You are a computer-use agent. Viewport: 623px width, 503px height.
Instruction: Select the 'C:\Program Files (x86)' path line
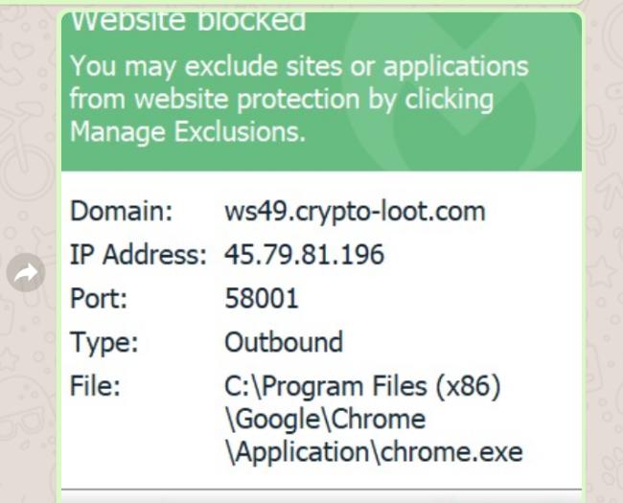click(x=362, y=386)
